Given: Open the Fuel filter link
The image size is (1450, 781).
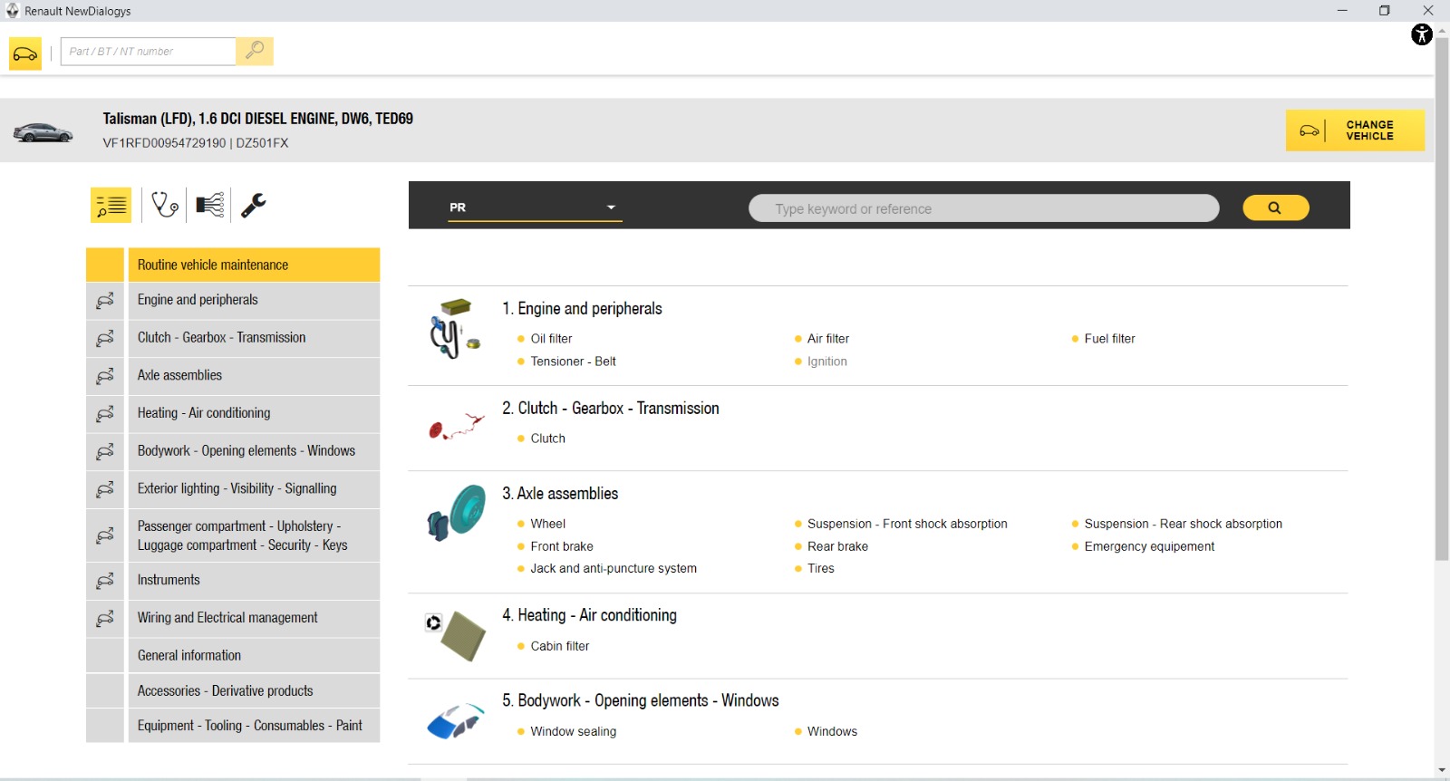Looking at the screenshot, I should click(x=1109, y=339).
